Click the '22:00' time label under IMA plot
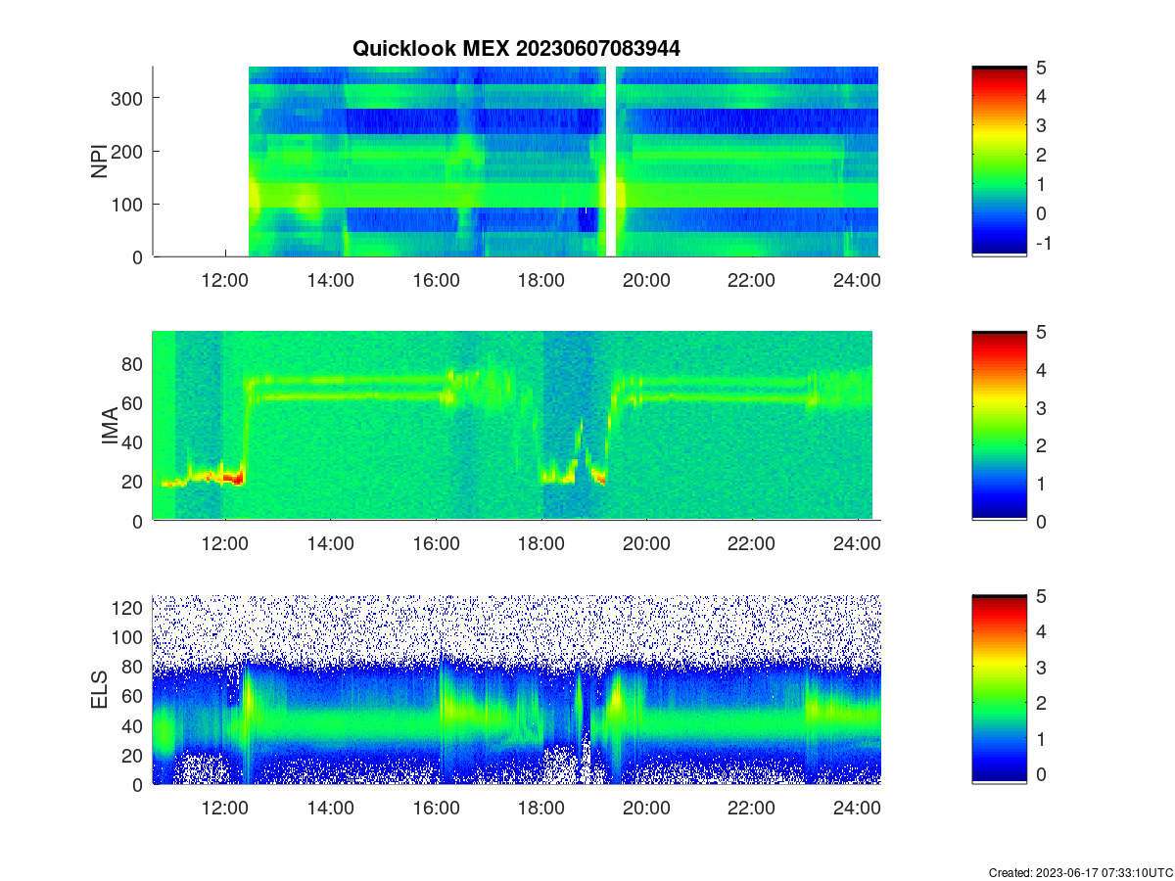The image size is (1175, 881). point(752,544)
